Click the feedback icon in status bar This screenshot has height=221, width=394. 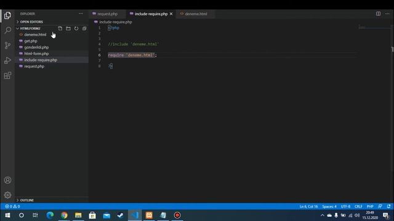(380, 206)
